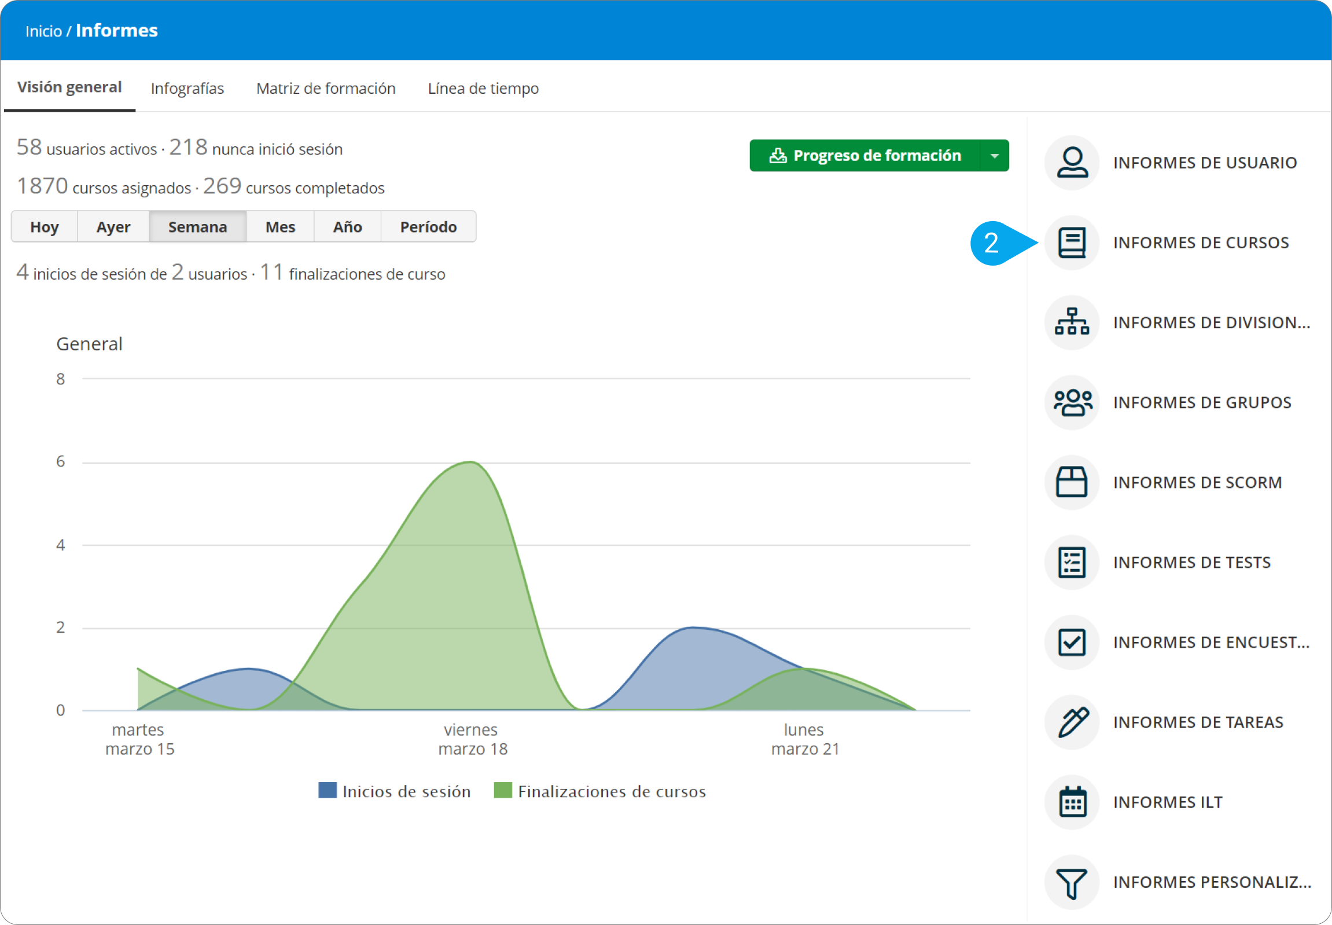Screen dimensions: 1332x925
Task: Select the Semana time filter
Action: point(197,226)
